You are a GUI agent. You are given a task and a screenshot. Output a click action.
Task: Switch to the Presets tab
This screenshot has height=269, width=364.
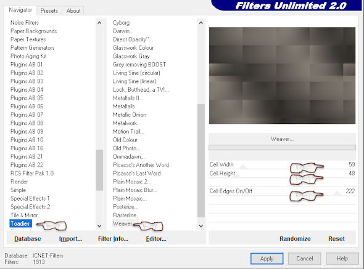point(49,10)
